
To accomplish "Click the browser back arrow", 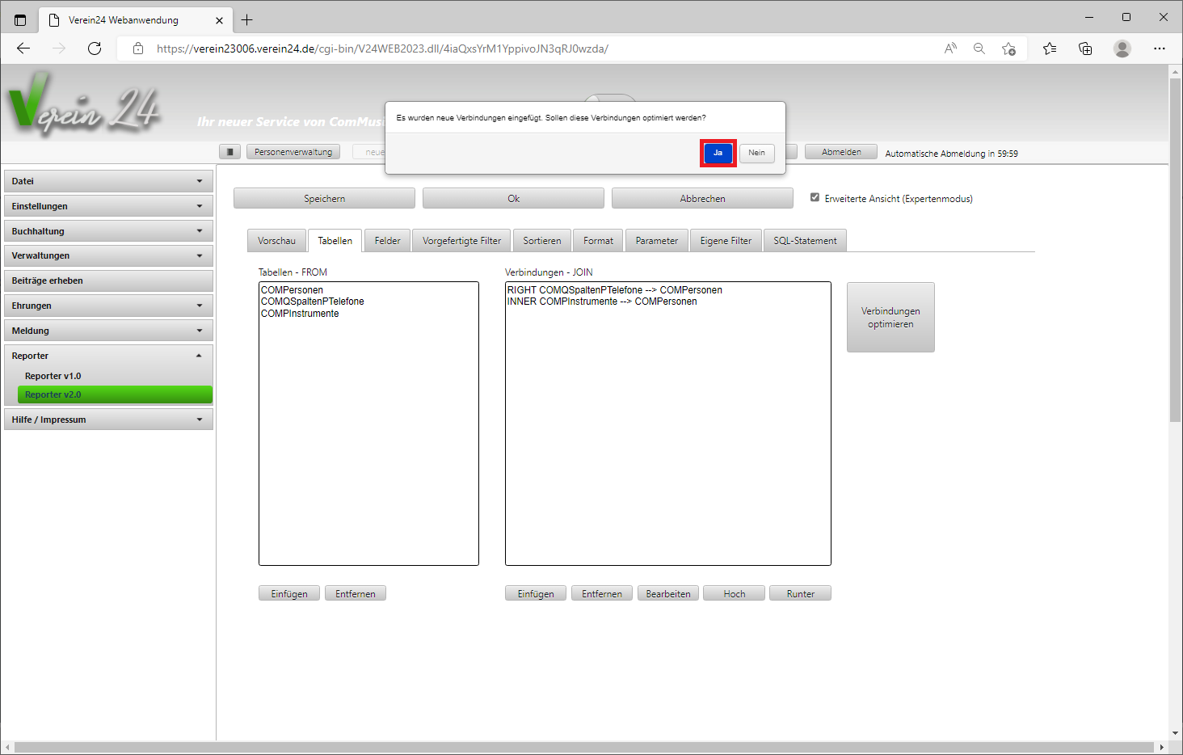I will click(23, 49).
